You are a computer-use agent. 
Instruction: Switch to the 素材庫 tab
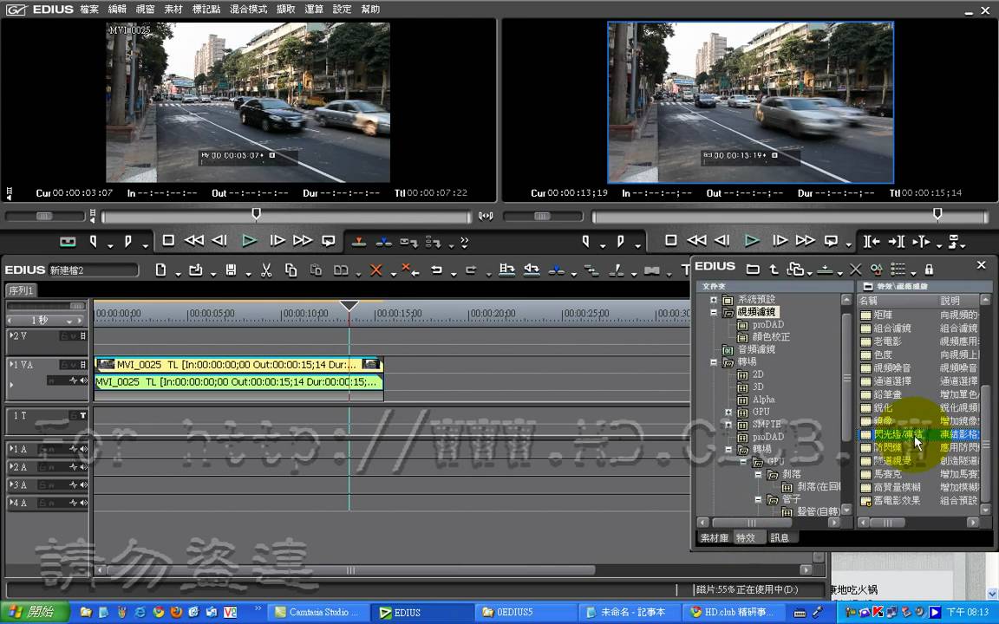point(715,538)
